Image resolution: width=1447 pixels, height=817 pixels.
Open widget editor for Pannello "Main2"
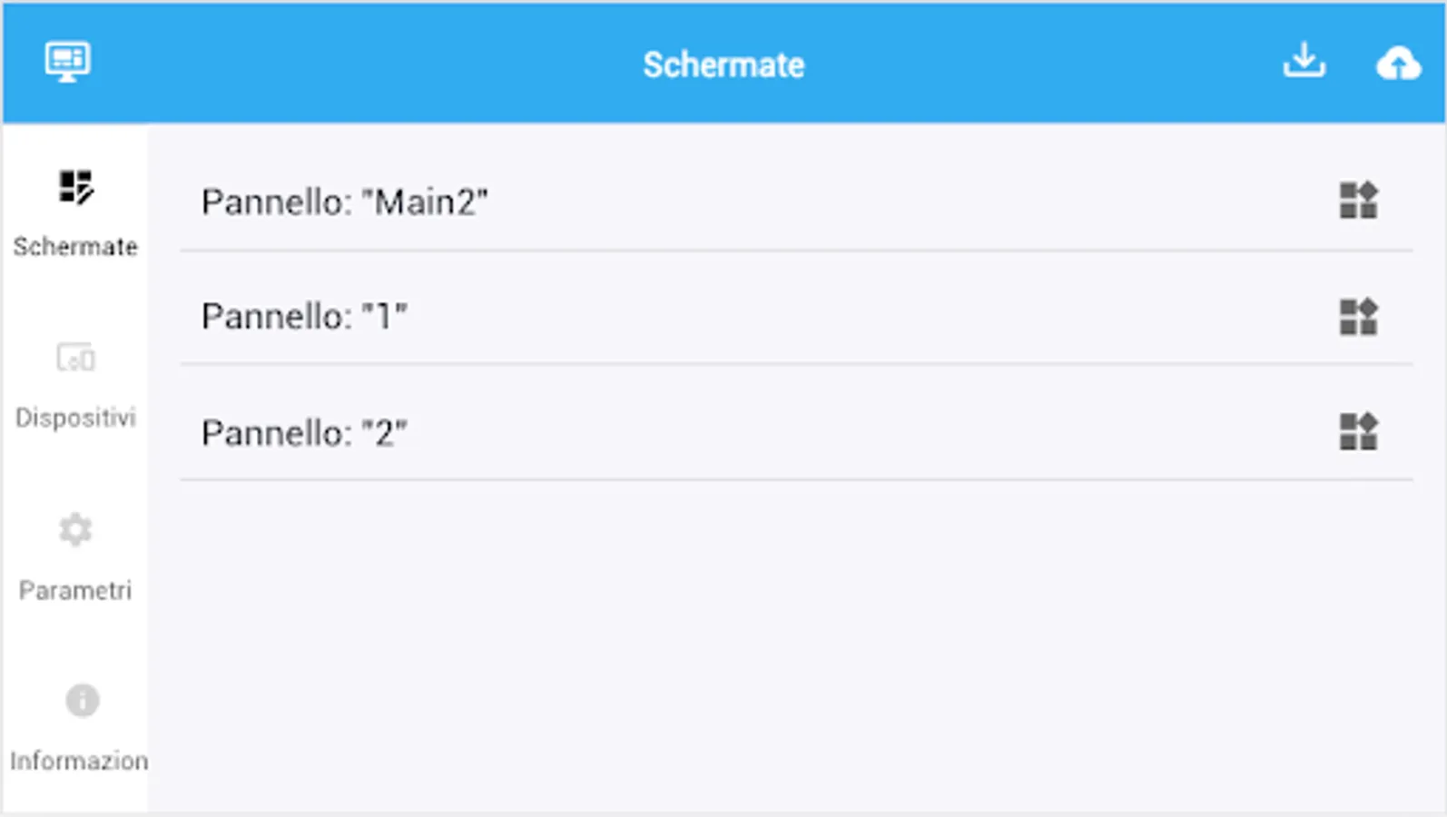pyautogui.click(x=1358, y=201)
